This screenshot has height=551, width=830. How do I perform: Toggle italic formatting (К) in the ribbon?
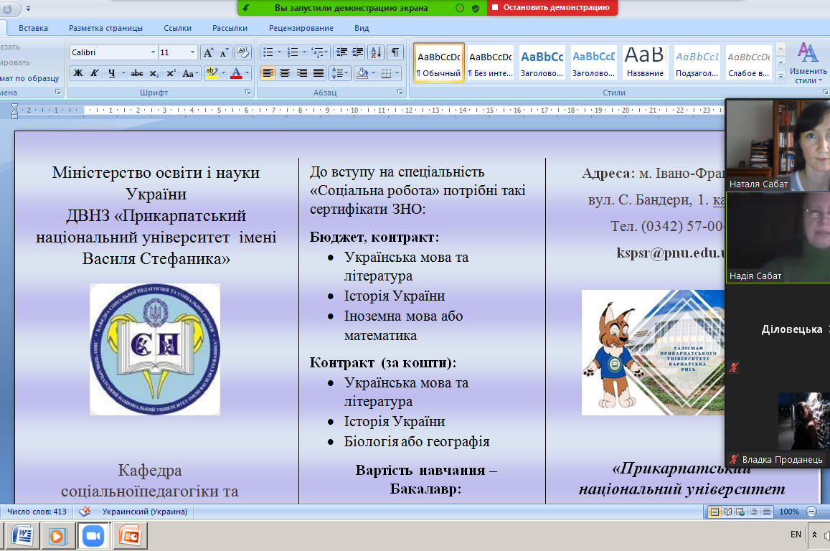95,73
